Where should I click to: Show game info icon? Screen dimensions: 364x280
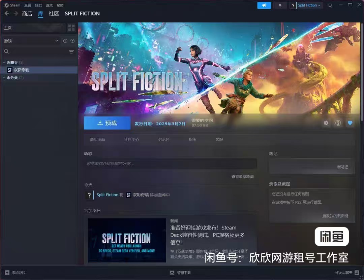[x=338, y=123]
